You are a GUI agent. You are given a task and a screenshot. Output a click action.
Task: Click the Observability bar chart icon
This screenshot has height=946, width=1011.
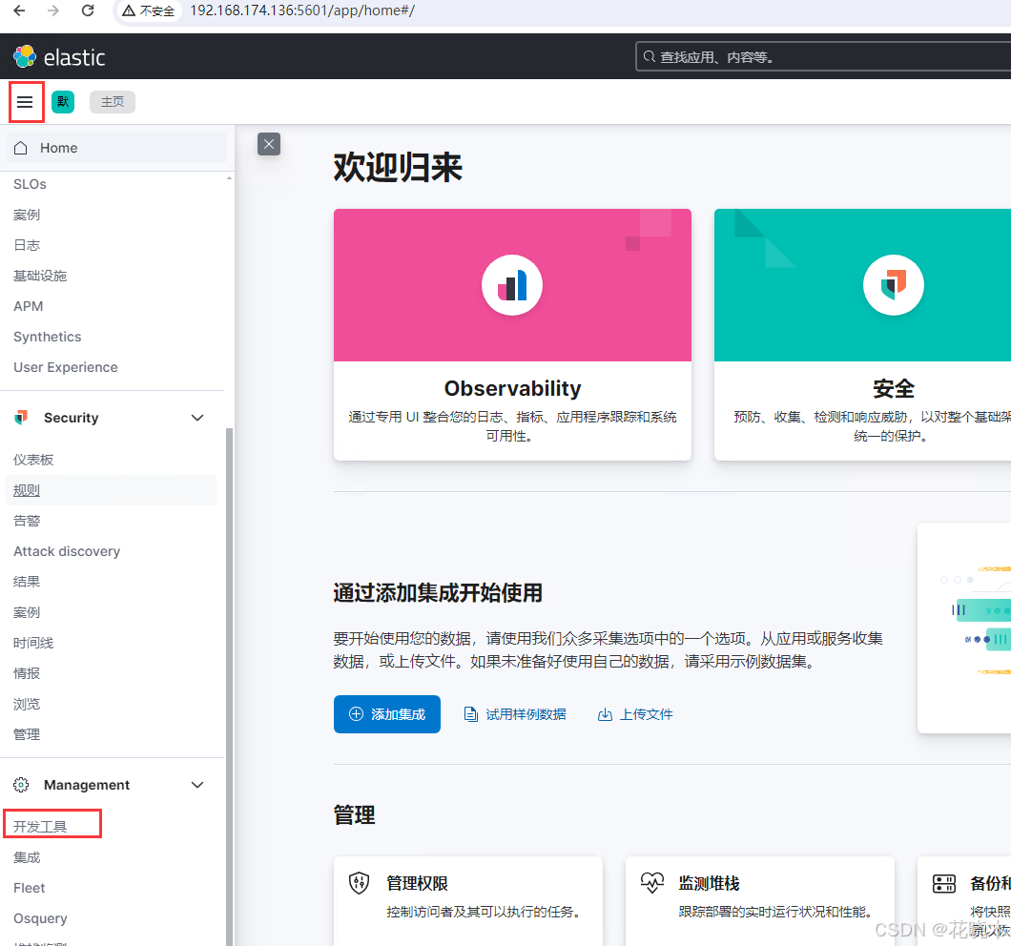[x=512, y=285]
